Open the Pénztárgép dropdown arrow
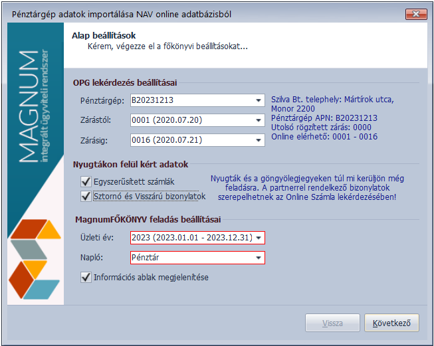434x346 pixels. (259, 100)
